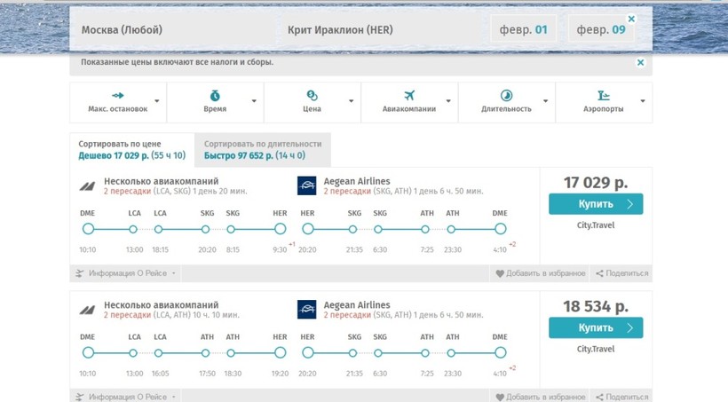This screenshot has width=728, height=402.
Task: Click the Aegean Airlines logo in first result
Action: point(307,186)
